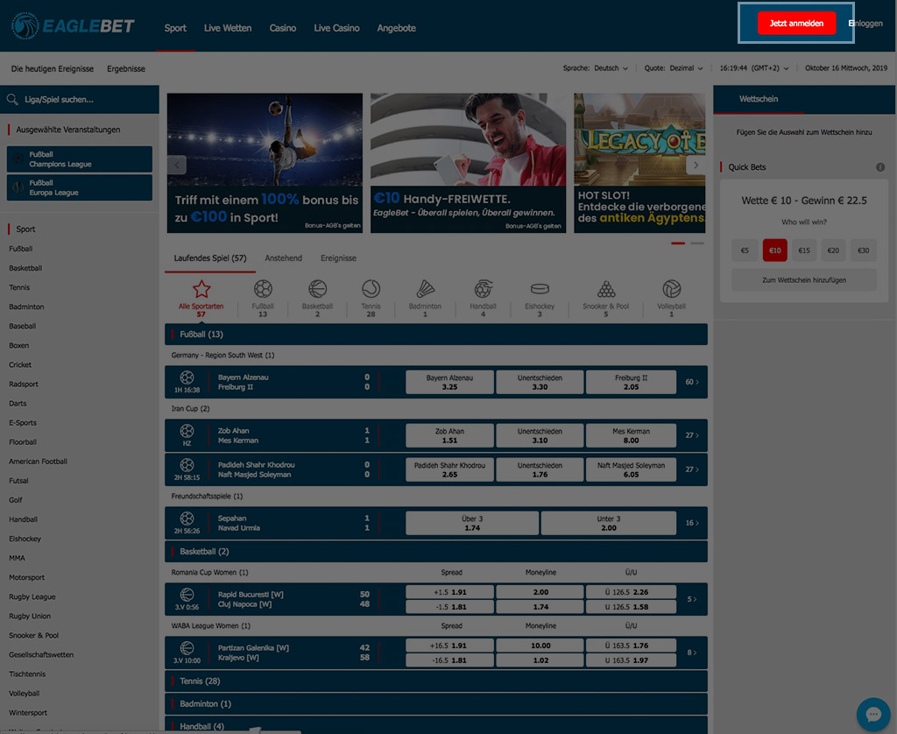Choose E-Sports in the sport list
The width and height of the screenshot is (897, 734).
pyautogui.click(x=23, y=423)
